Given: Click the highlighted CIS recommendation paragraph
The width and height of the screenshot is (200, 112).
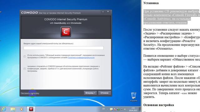Looking at the screenshot, I should tap(172, 17).
